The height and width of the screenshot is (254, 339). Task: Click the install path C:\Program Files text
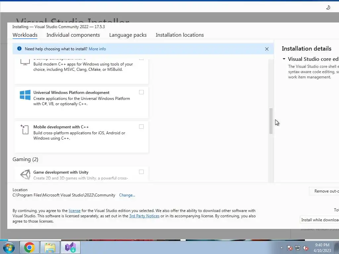pos(64,195)
